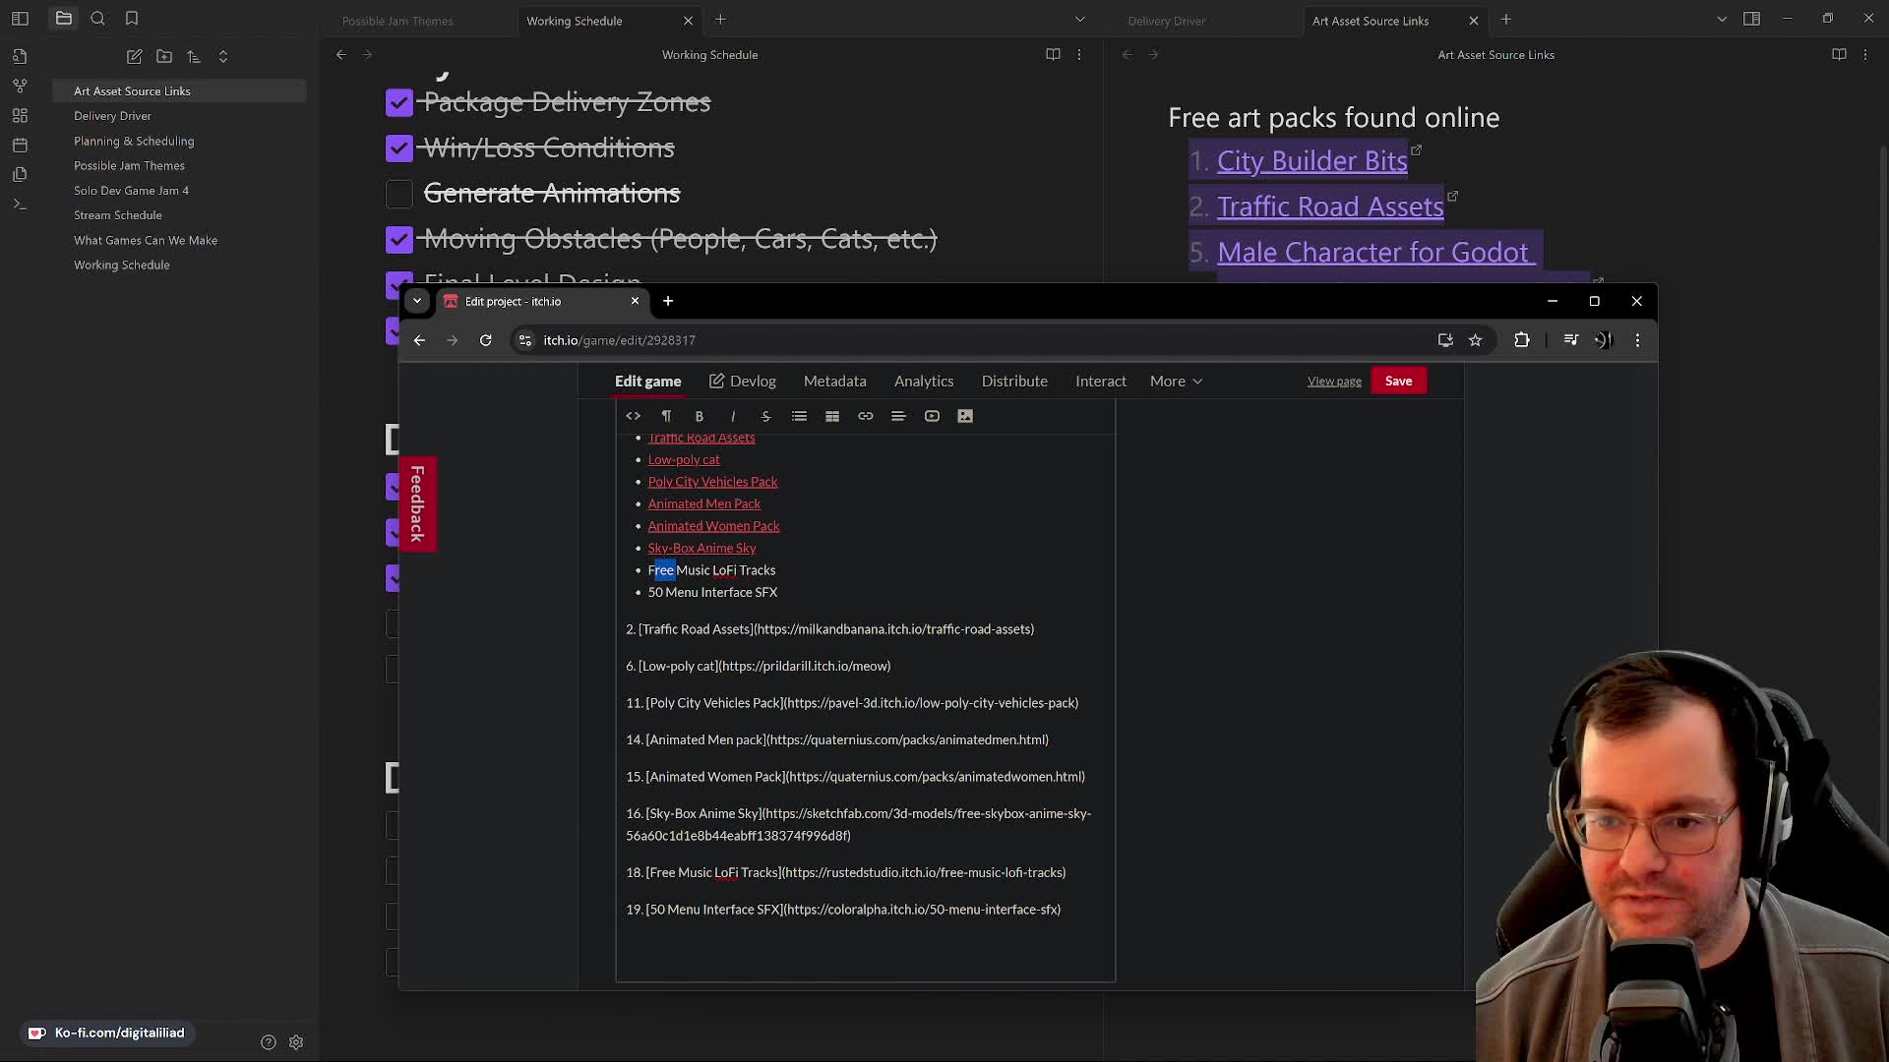
Task: Open Obsidian settings gear
Action: point(296,1042)
